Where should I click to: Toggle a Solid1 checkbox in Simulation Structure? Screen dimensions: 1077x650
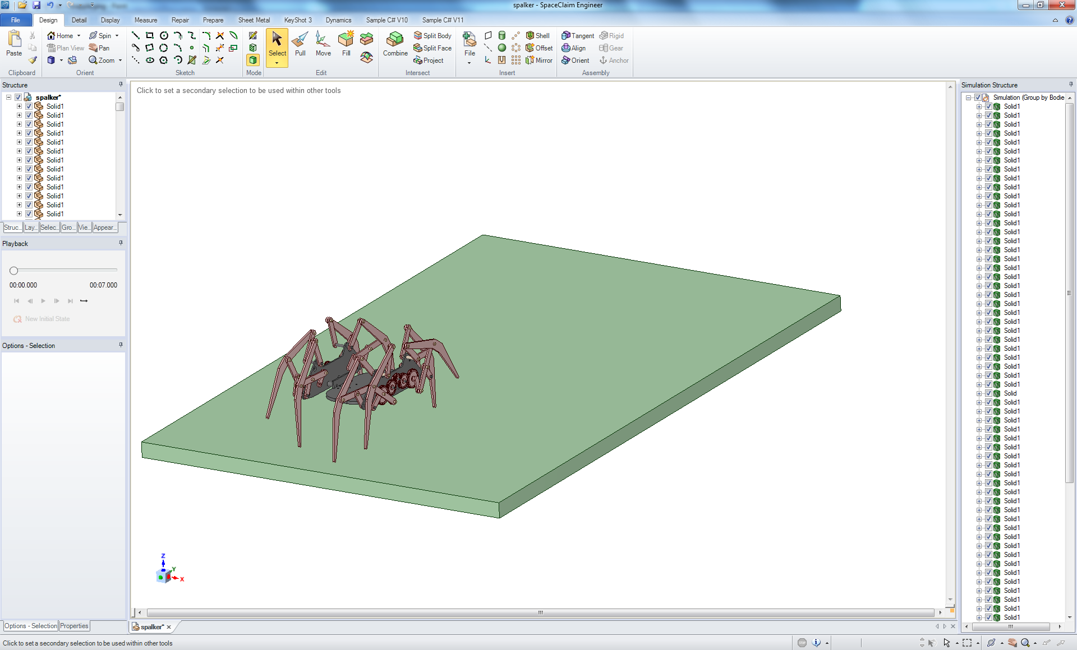click(989, 106)
